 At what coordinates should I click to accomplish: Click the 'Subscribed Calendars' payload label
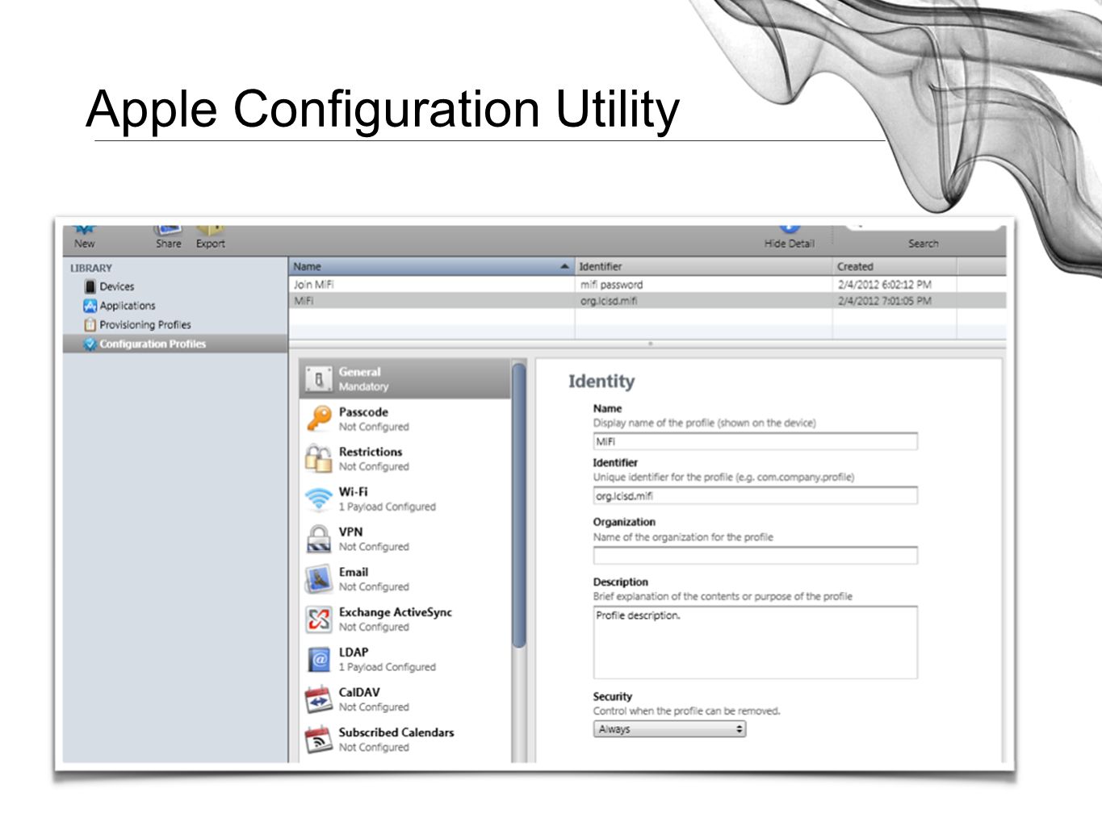396,732
